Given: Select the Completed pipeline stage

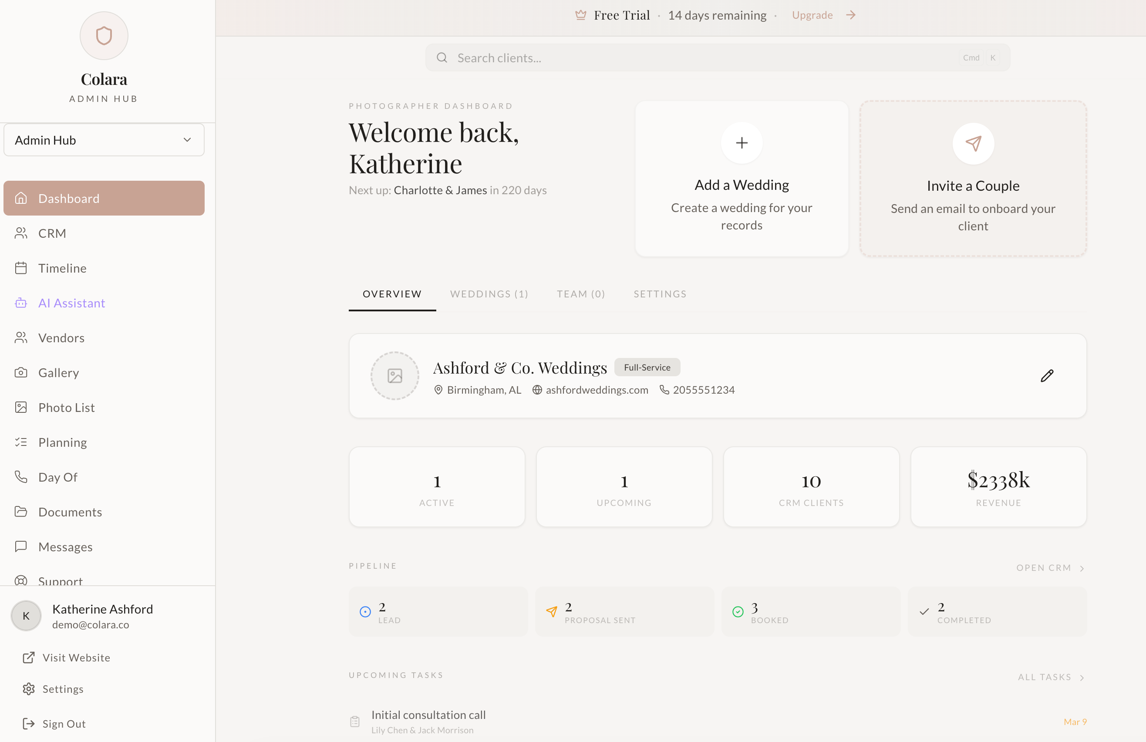Looking at the screenshot, I should 997,611.
